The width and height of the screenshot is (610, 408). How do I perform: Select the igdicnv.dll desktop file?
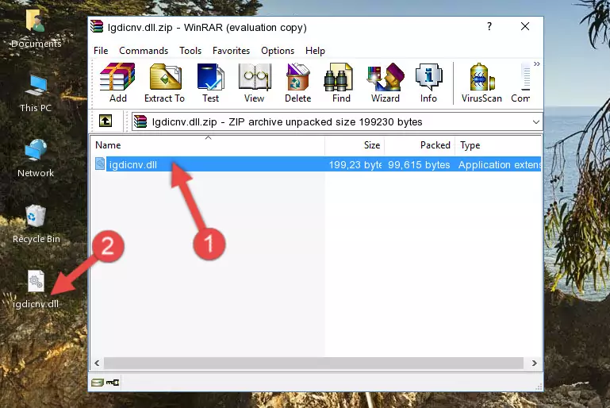coord(36,290)
